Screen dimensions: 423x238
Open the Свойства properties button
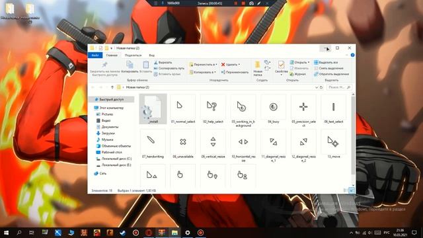point(281,67)
